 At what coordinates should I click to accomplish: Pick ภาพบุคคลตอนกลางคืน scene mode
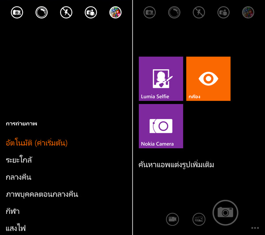42,194
